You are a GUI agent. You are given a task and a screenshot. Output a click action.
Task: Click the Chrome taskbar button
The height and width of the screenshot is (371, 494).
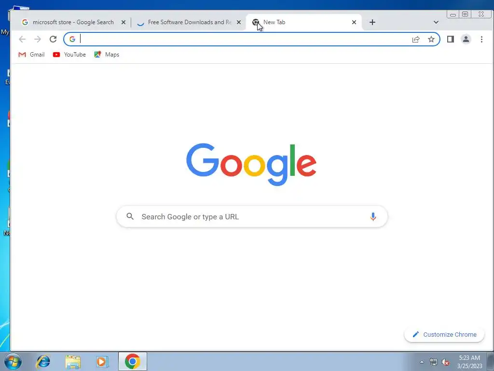(133, 361)
